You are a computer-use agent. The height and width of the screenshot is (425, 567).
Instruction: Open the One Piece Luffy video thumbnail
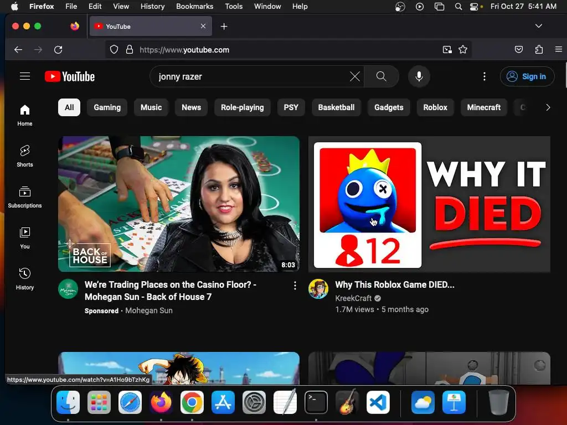[179, 368]
